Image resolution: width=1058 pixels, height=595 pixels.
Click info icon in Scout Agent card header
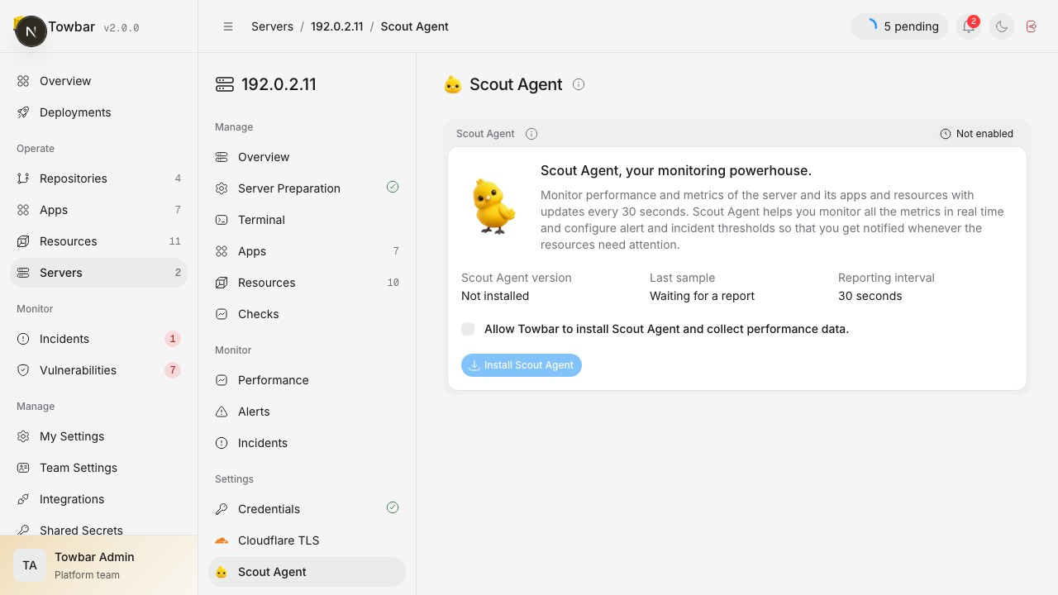(x=531, y=134)
